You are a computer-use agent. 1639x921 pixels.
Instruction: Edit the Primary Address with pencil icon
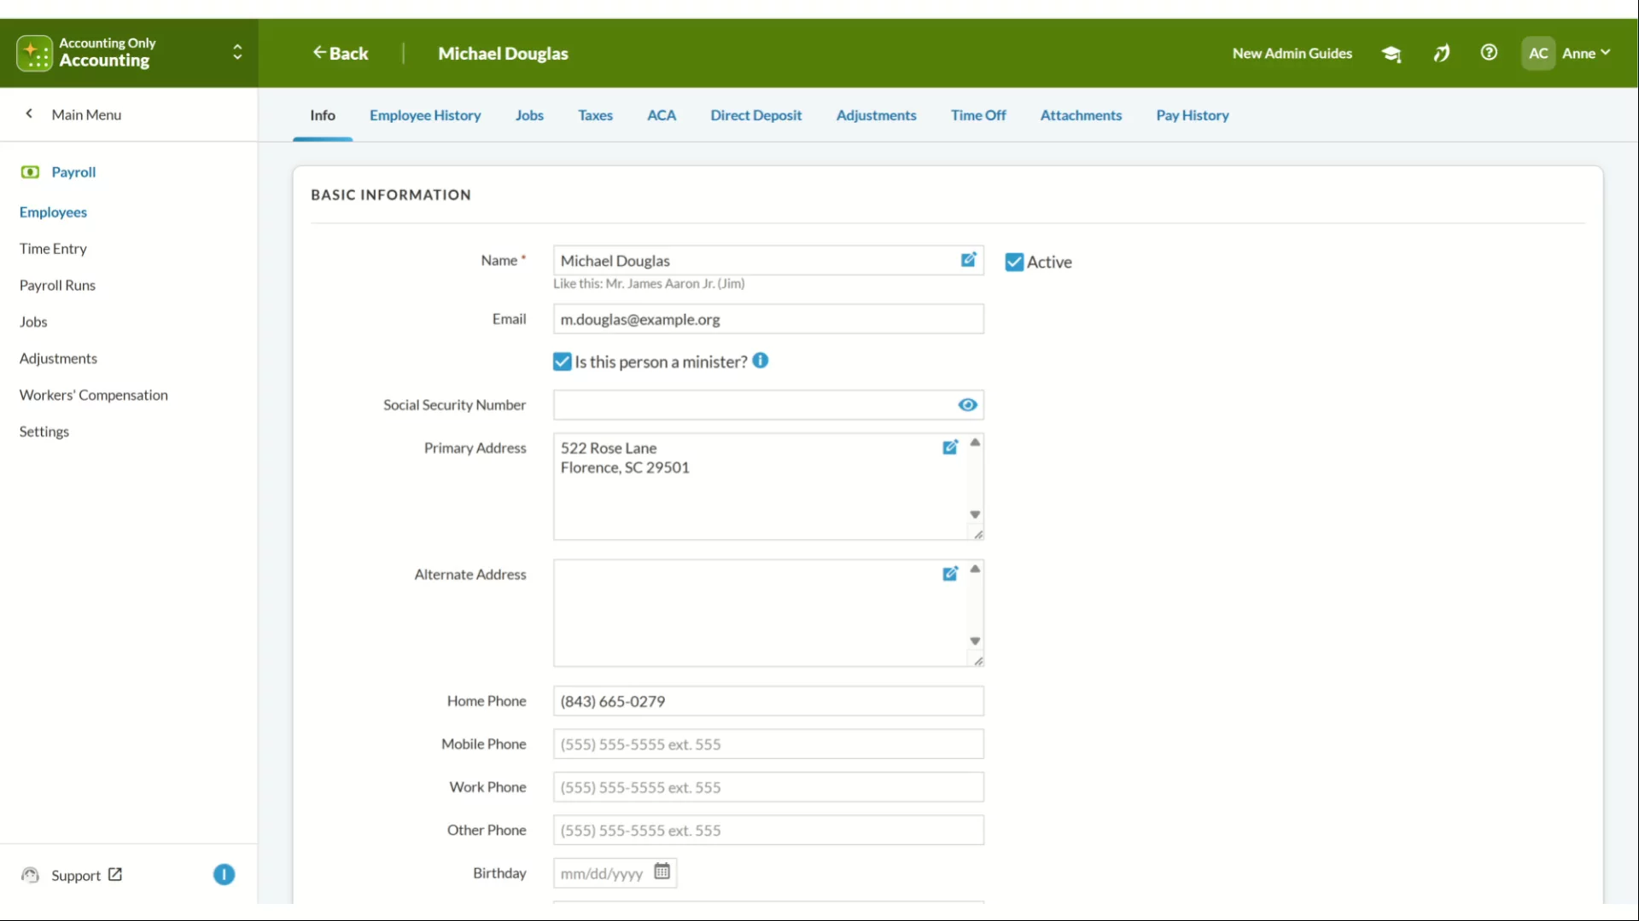pyautogui.click(x=950, y=447)
